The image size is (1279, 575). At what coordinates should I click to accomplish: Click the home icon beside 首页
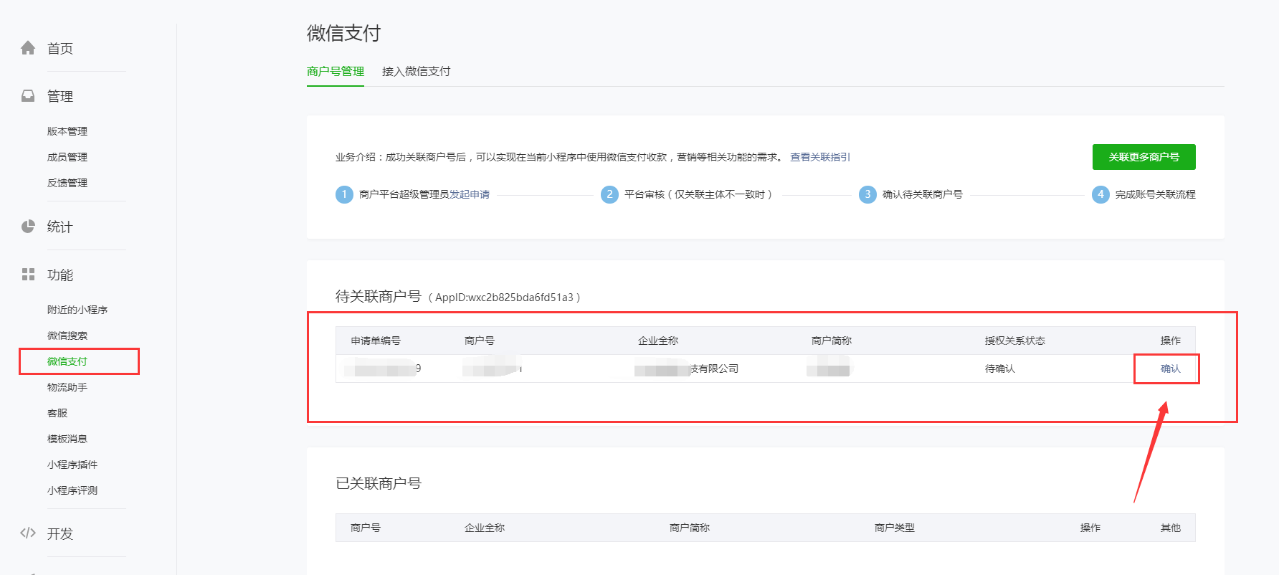(x=28, y=48)
